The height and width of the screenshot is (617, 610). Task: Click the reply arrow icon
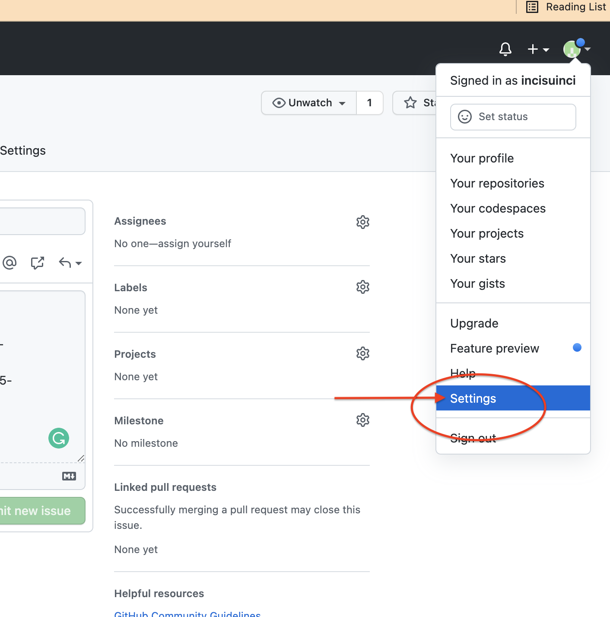pos(66,263)
